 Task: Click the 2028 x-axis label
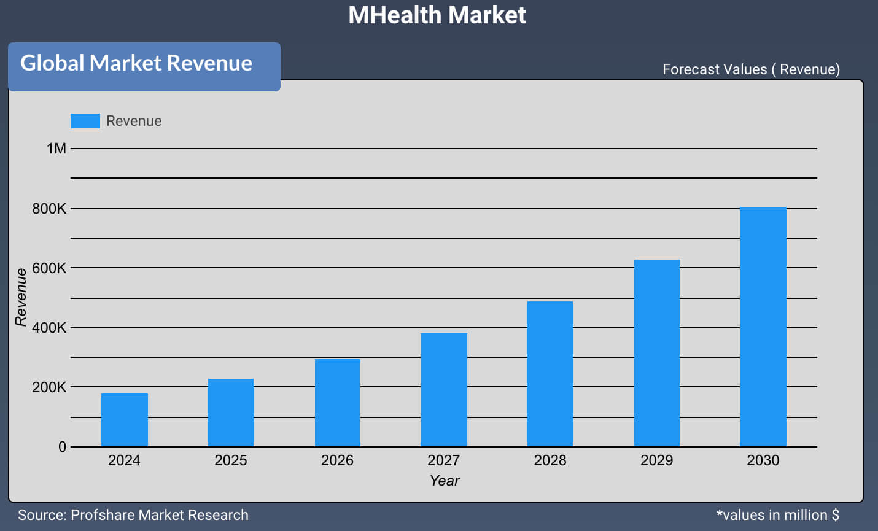pyautogui.click(x=550, y=460)
